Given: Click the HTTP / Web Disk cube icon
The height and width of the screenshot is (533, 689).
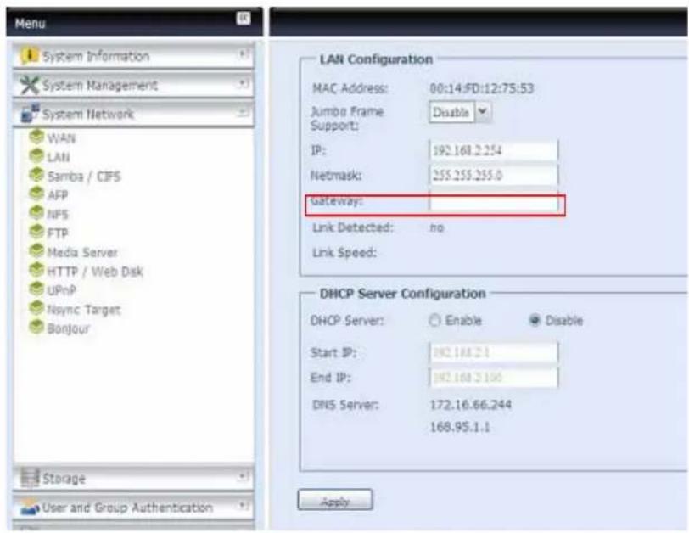Looking at the screenshot, I should click(36, 270).
